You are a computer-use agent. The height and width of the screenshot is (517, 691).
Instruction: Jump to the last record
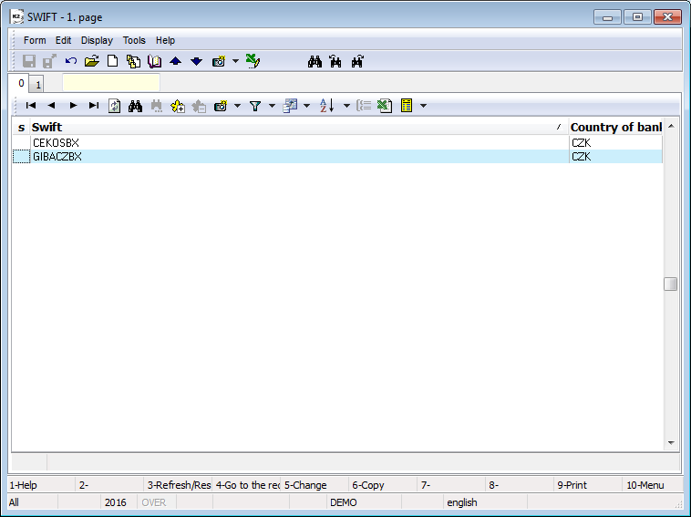click(x=93, y=106)
